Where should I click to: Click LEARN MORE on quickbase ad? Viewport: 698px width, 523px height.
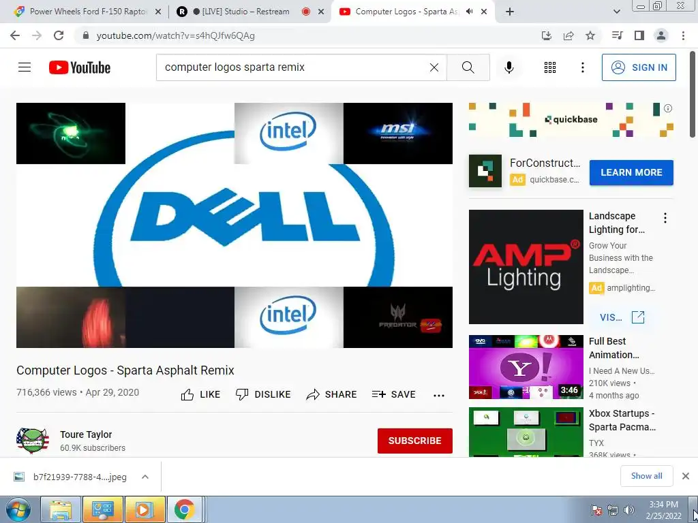[x=631, y=172]
